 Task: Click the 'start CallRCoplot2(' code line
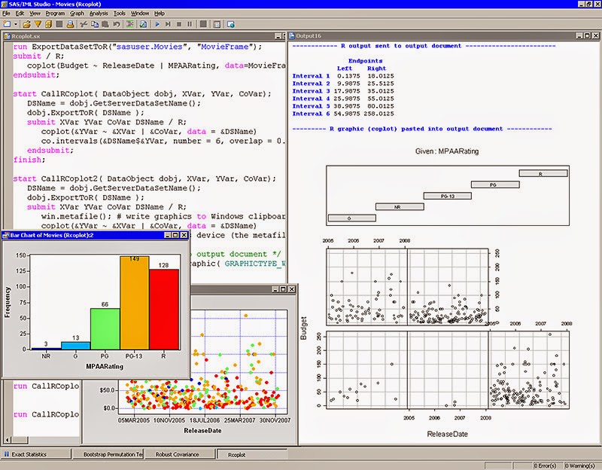point(144,179)
